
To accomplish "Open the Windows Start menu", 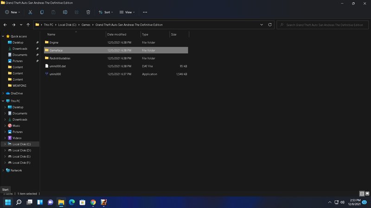I will (8, 202).
